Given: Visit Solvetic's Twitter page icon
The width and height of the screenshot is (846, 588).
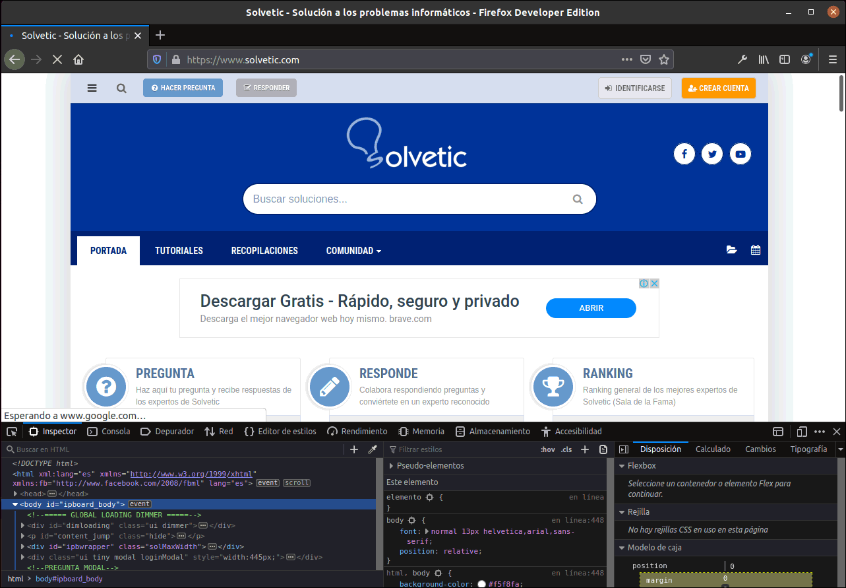Looking at the screenshot, I should [x=712, y=154].
